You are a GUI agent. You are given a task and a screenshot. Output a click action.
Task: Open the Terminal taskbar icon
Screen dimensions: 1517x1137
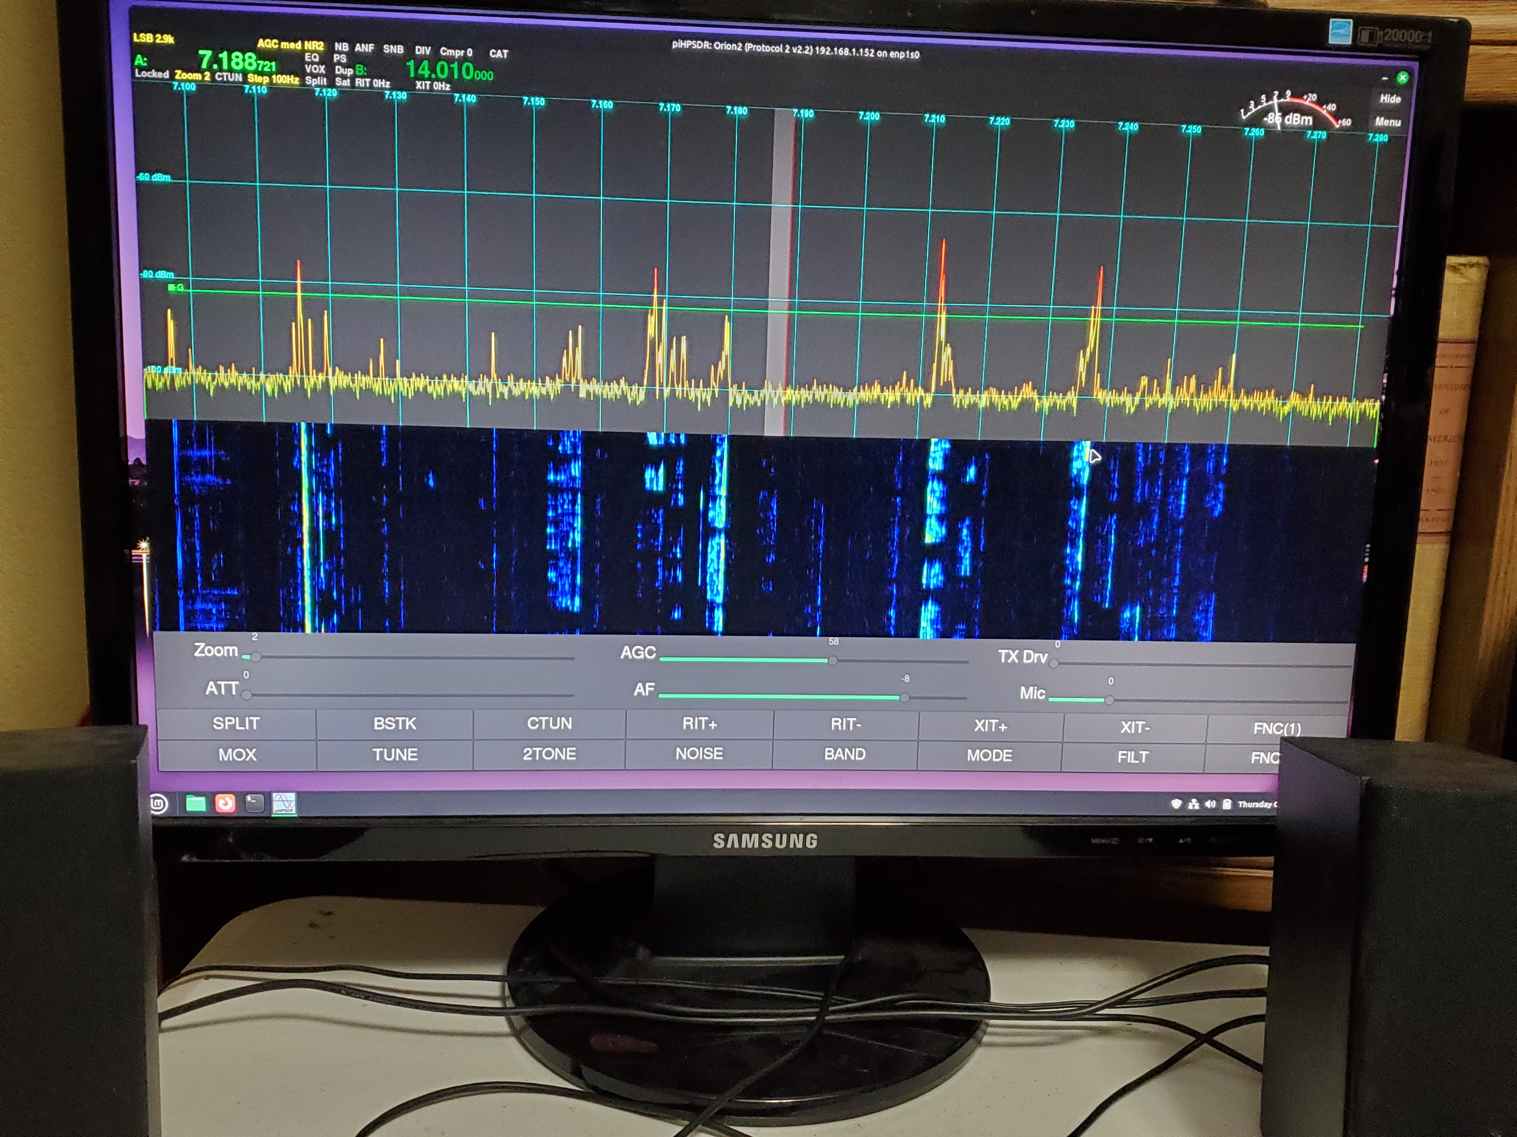point(254,802)
